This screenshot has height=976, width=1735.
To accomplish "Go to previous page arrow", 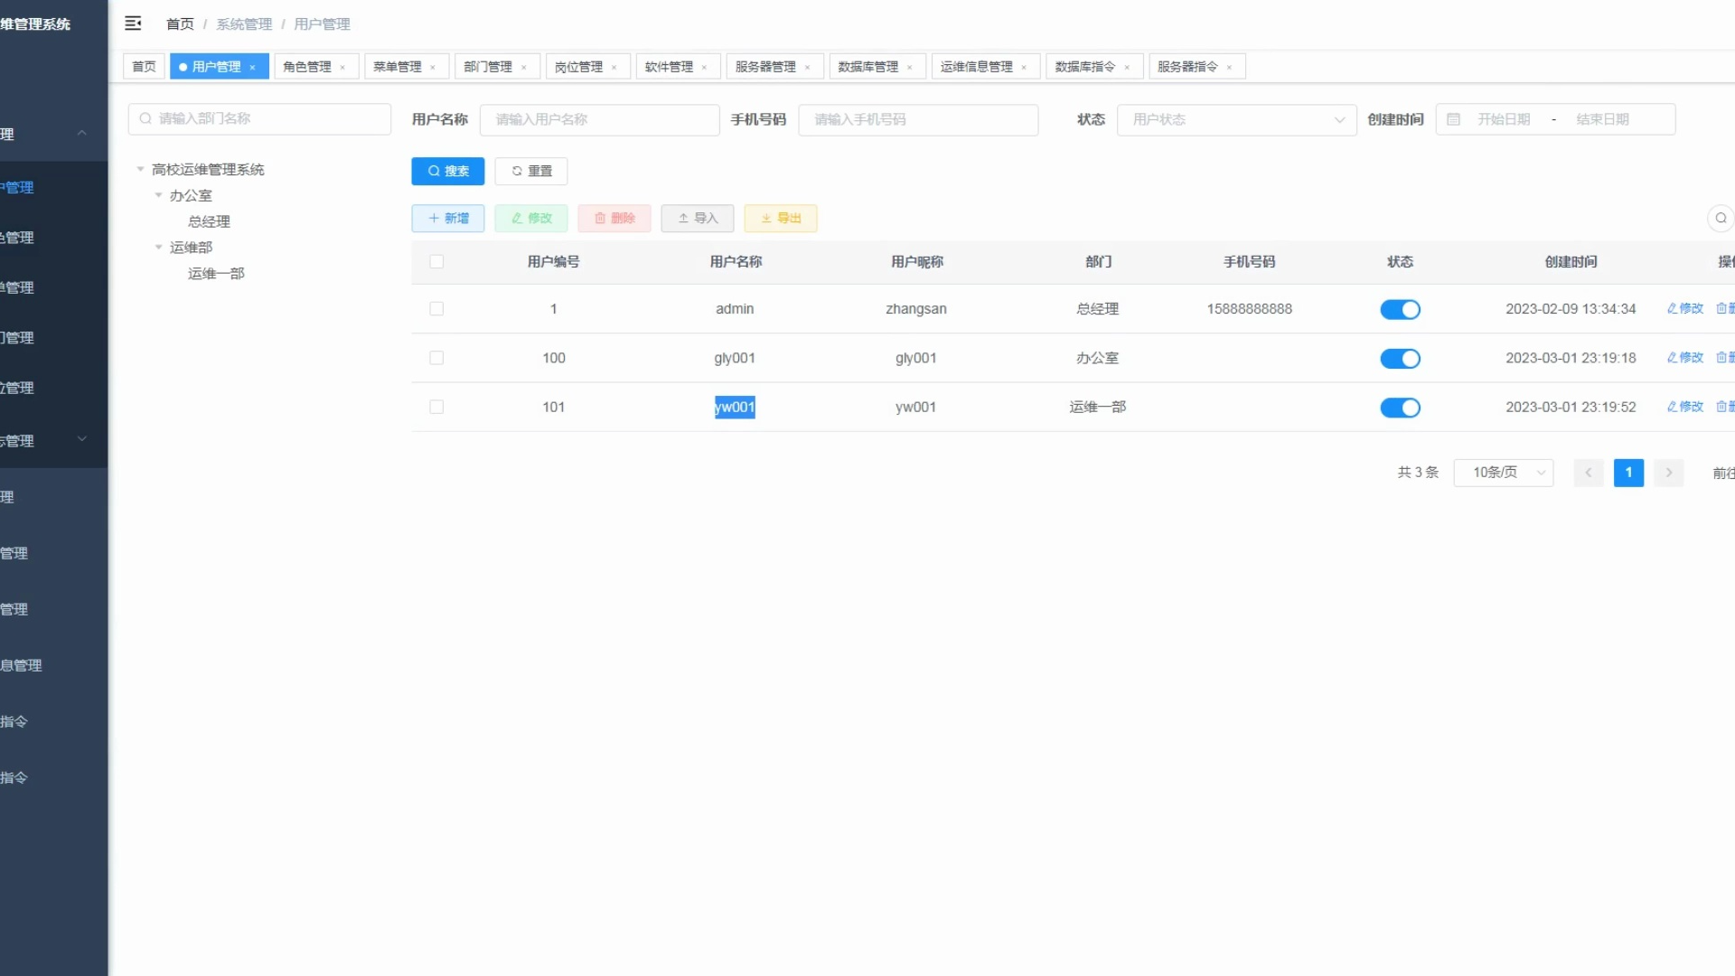I will point(1588,473).
